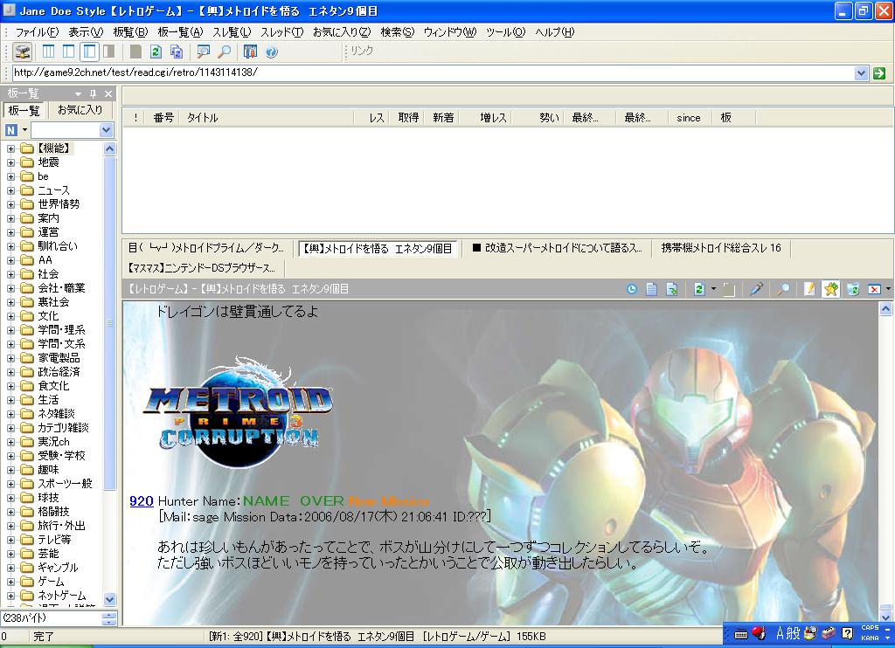Toggle the half-shaded pane view icon

(x=108, y=52)
